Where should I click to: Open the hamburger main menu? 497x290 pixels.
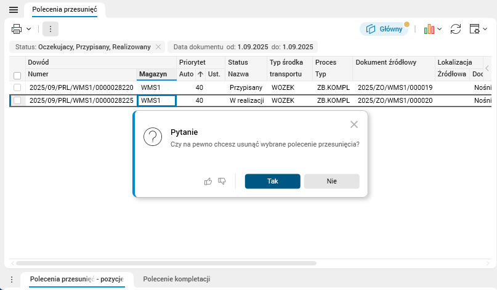(x=14, y=10)
